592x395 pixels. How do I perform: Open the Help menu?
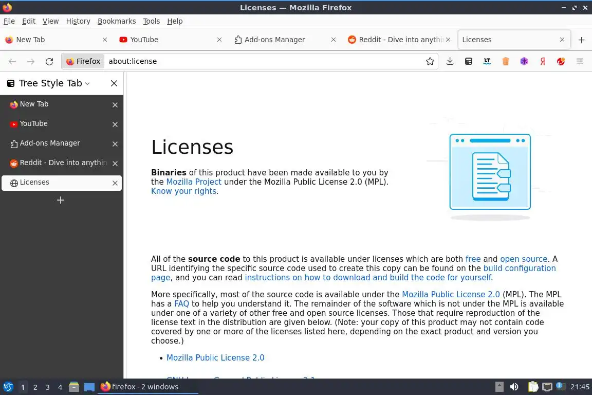(x=175, y=21)
